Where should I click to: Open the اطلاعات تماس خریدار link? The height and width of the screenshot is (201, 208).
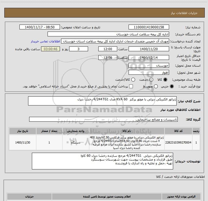[x=45, y=41]
